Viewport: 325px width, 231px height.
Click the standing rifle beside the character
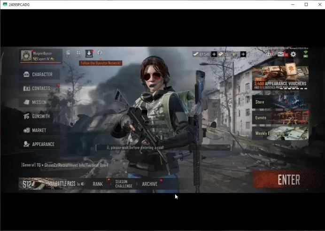click(x=198, y=131)
